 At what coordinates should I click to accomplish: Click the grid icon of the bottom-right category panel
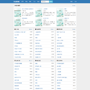click(x=57, y=61)
